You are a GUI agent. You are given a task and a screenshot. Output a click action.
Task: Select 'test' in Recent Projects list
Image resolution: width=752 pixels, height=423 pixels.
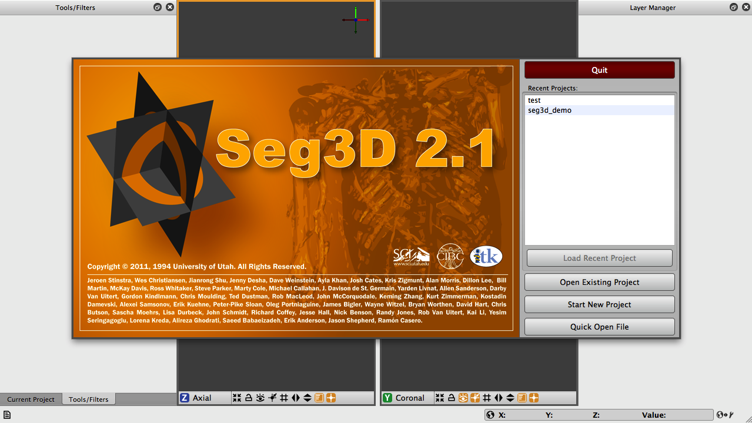tap(600, 100)
